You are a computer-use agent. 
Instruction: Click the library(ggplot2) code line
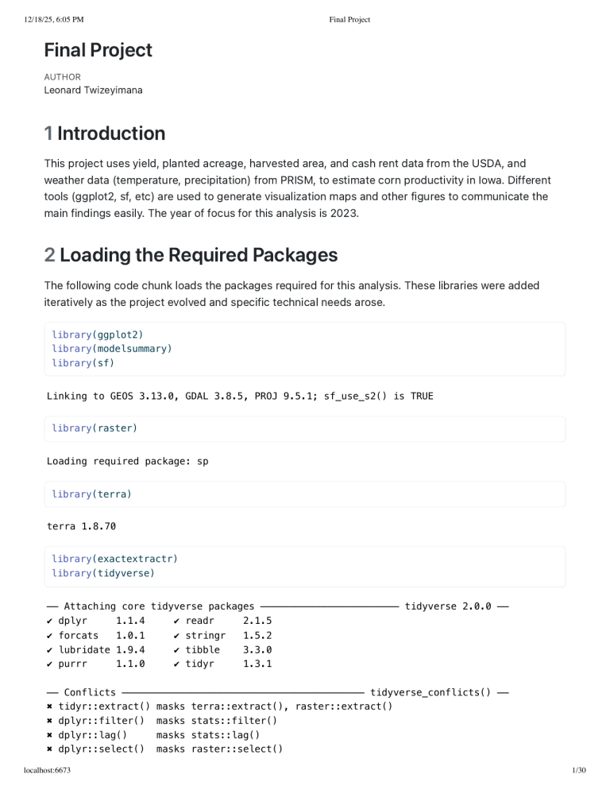coord(98,335)
